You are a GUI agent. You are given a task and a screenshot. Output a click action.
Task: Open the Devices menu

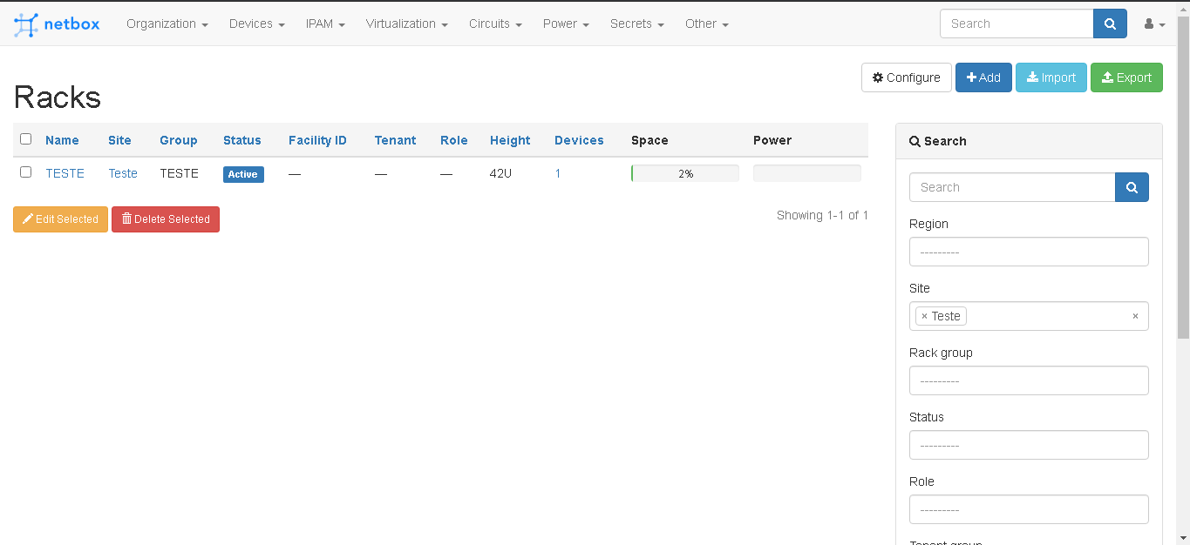click(x=256, y=24)
